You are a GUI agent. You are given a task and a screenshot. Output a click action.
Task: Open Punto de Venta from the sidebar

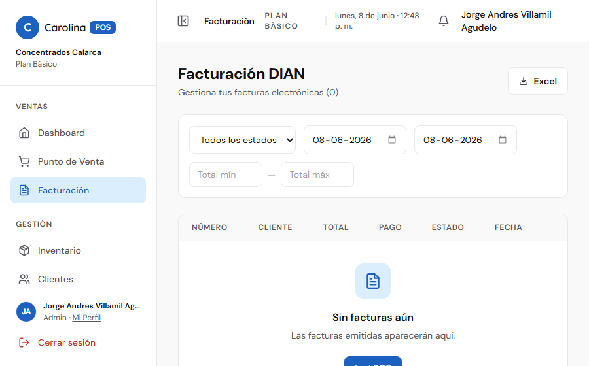(78, 161)
